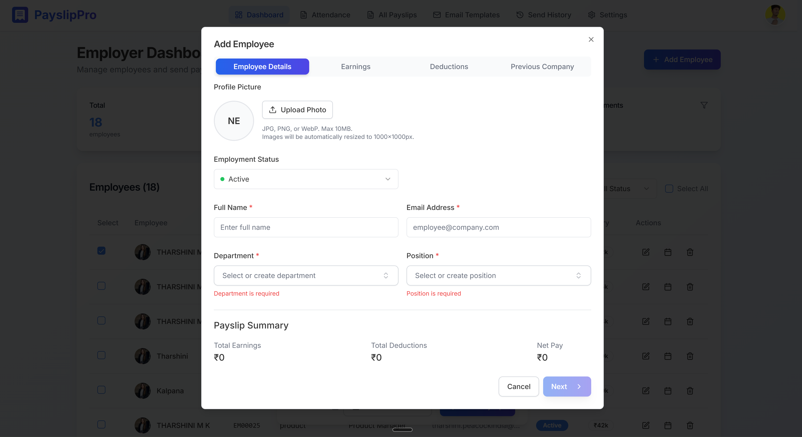Click the Cancel button
This screenshot has width=802, height=437.
click(x=518, y=386)
